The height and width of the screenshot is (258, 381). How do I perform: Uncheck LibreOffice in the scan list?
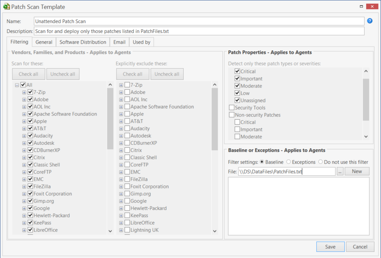30,230
